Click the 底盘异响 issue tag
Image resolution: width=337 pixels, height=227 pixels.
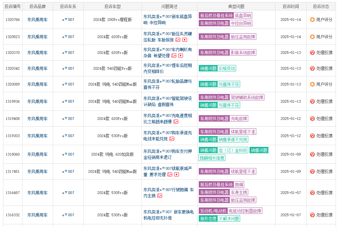(x=243, y=15)
